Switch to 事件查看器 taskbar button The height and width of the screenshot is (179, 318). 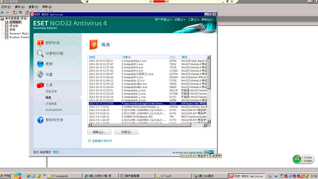[137, 176]
